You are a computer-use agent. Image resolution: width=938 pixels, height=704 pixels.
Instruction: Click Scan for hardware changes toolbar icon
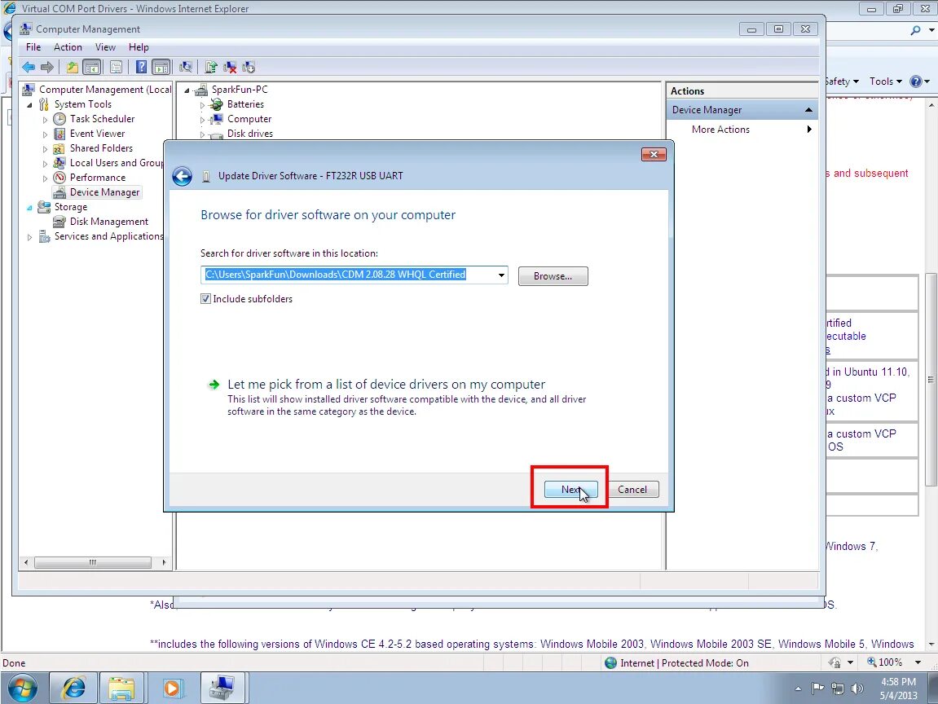186,67
